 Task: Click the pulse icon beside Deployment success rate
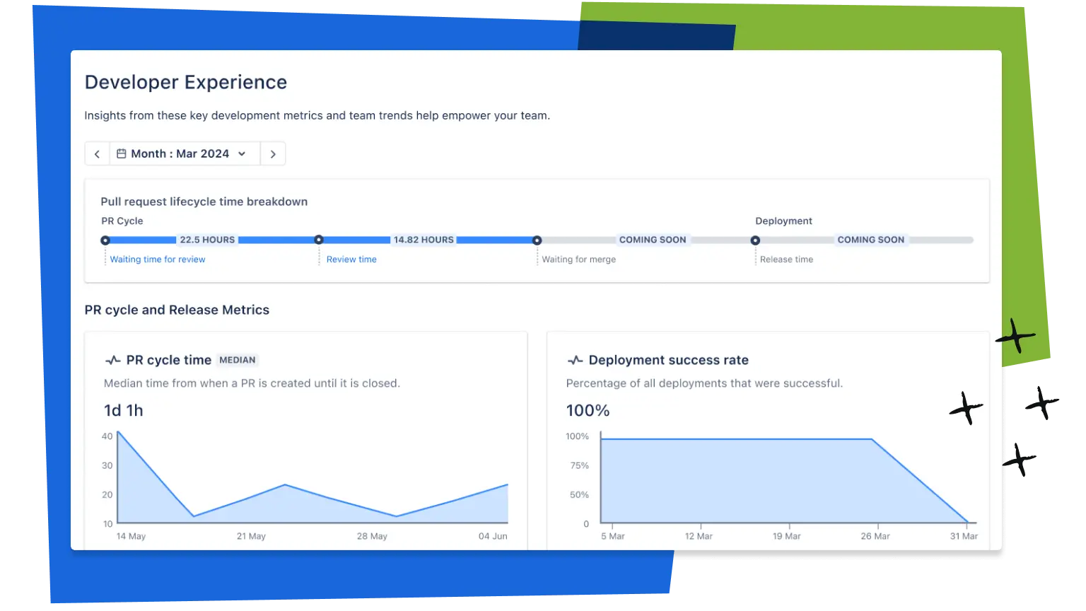[575, 360]
